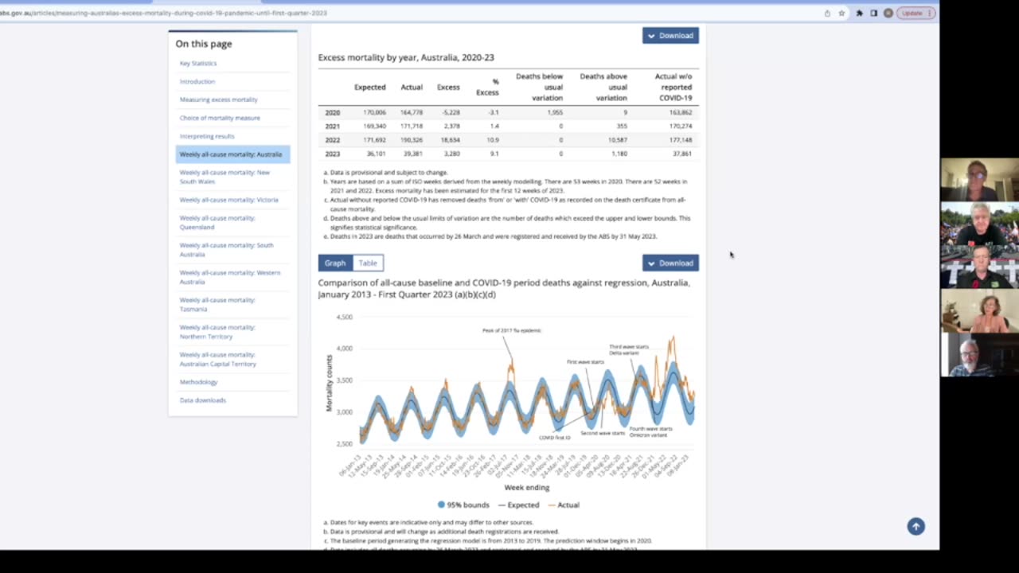Viewport: 1019px width, 573px height.
Task: Open the browser profile avatar
Action: (888, 13)
